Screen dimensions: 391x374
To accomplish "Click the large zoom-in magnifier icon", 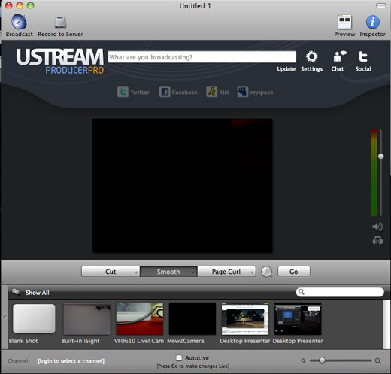I will click(378, 361).
